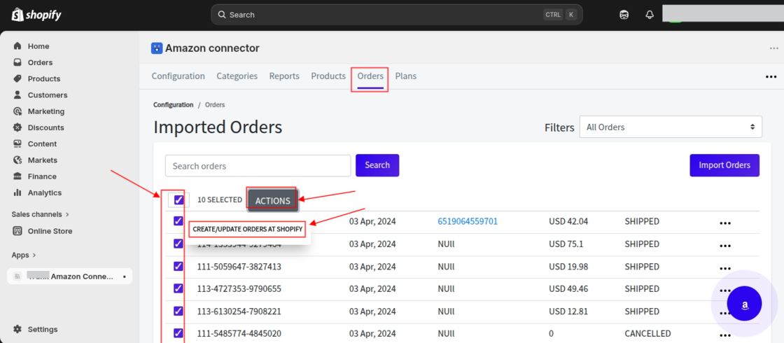Click the Markets globe icon
This screenshot has width=784, height=343.
17,160
